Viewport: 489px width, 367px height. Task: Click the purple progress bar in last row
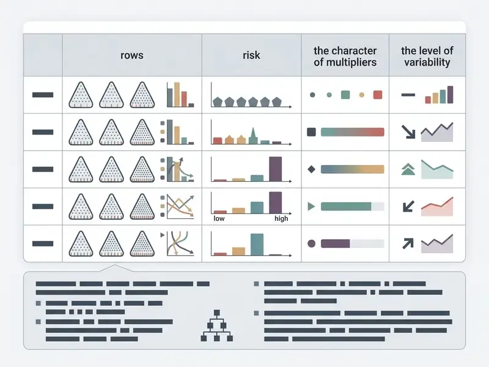335,243
